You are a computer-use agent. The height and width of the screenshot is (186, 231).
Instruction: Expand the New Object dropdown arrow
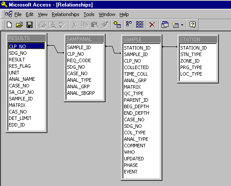(182, 25)
